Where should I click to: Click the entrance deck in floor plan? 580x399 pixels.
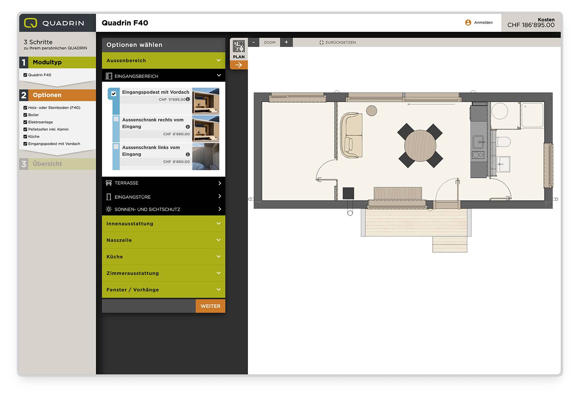pyautogui.click(x=416, y=223)
